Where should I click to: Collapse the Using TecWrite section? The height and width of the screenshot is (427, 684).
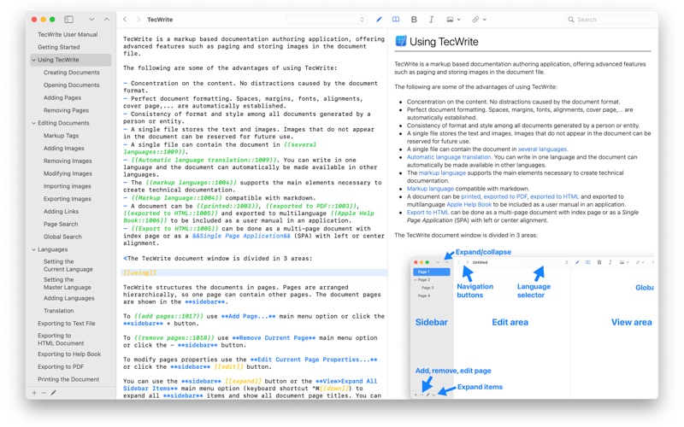(33, 60)
